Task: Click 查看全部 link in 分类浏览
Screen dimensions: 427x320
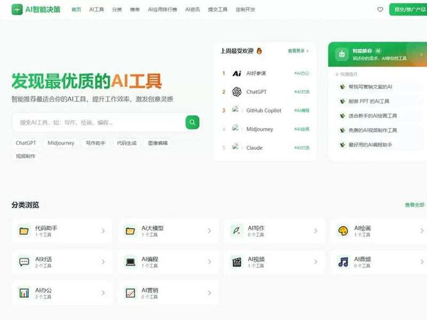Action: [415, 205]
